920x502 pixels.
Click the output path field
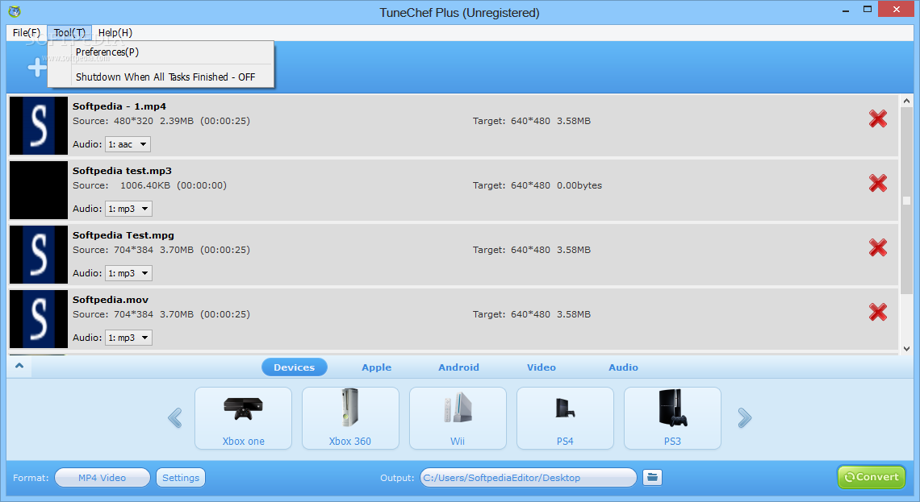[x=528, y=477]
